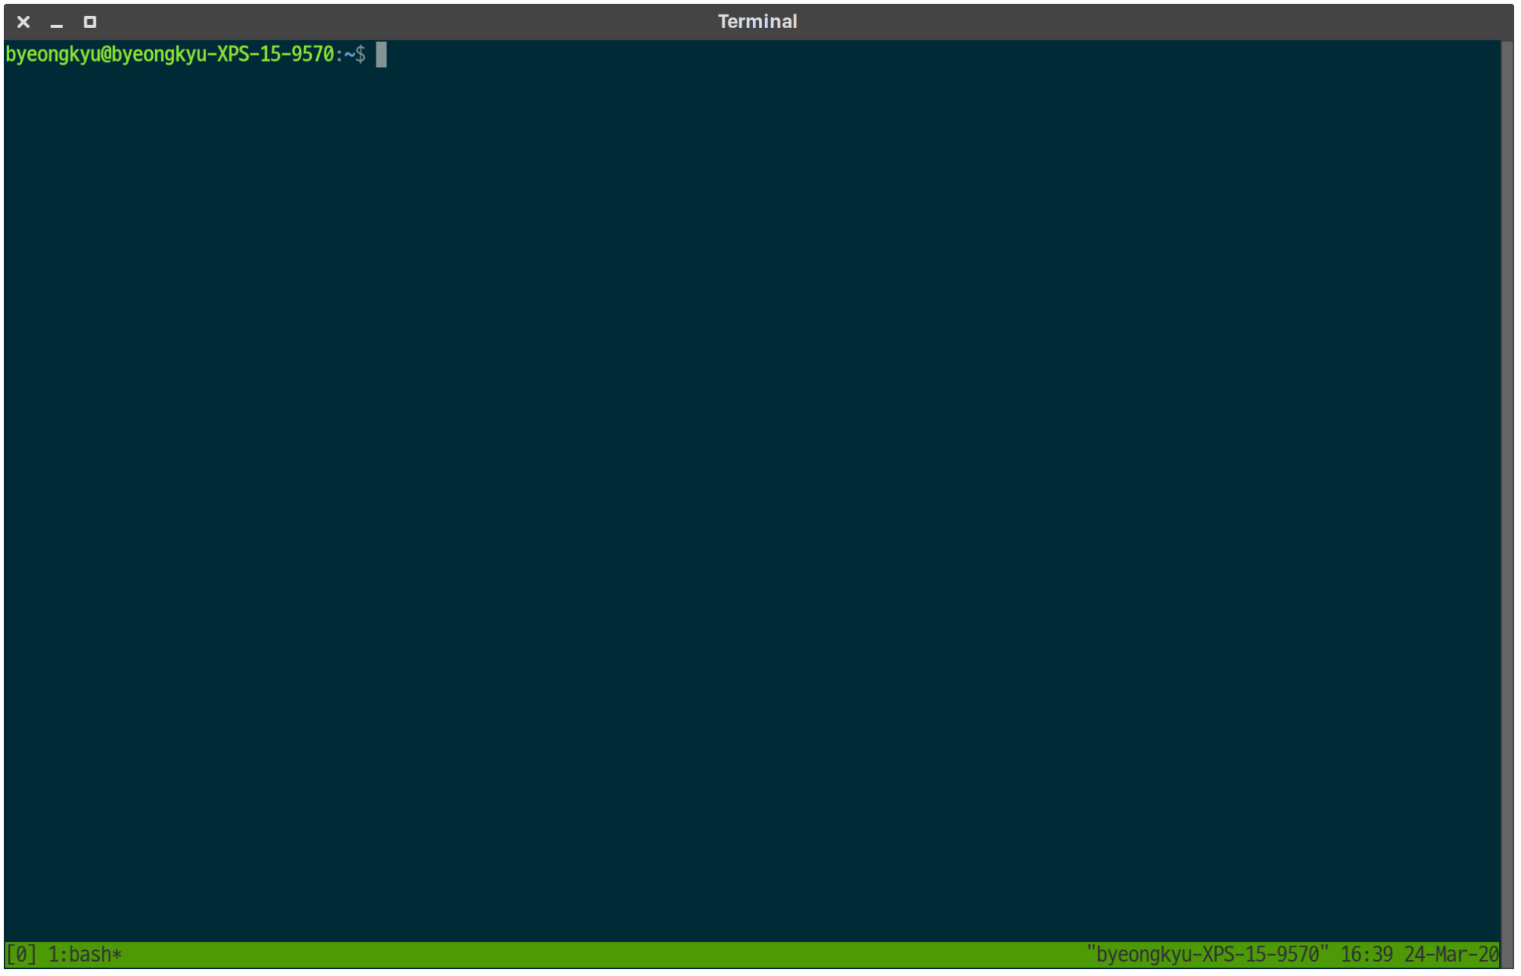
Task: Click username byeongkyu before the @ sign
Action: click(x=52, y=55)
